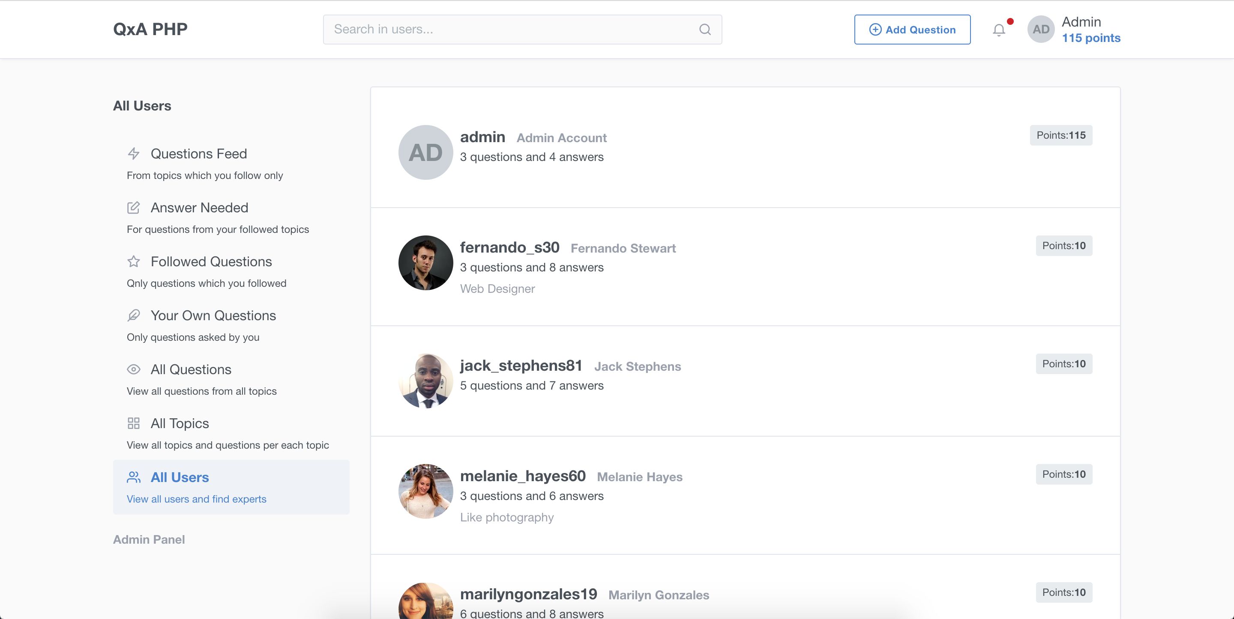Click "5 questions and 7 answers" text
This screenshot has width=1234, height=619.
(532, 385)
